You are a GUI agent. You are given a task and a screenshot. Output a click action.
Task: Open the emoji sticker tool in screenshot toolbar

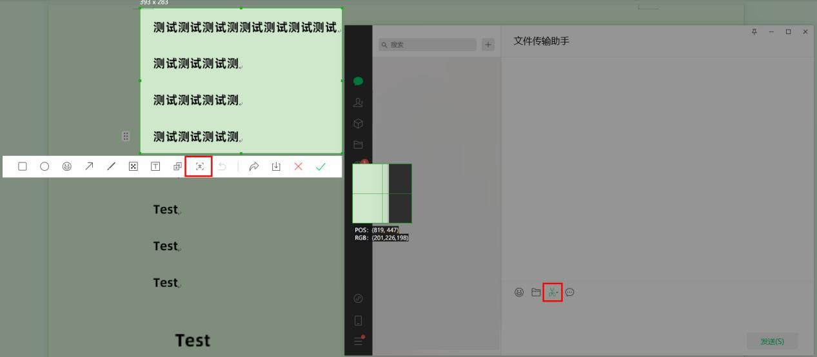click(67, 166)
